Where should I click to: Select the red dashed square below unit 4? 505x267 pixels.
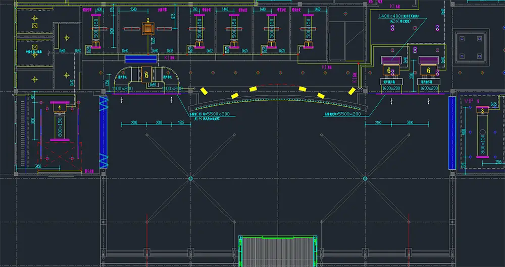coord(60,156)
